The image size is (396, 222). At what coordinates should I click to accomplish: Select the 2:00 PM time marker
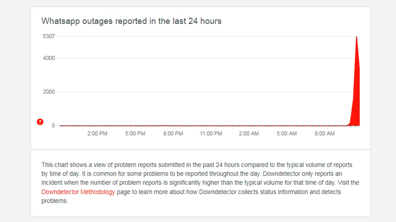[97, 134]
